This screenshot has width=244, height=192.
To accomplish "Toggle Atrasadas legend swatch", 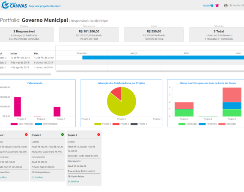I will point(222,124).
